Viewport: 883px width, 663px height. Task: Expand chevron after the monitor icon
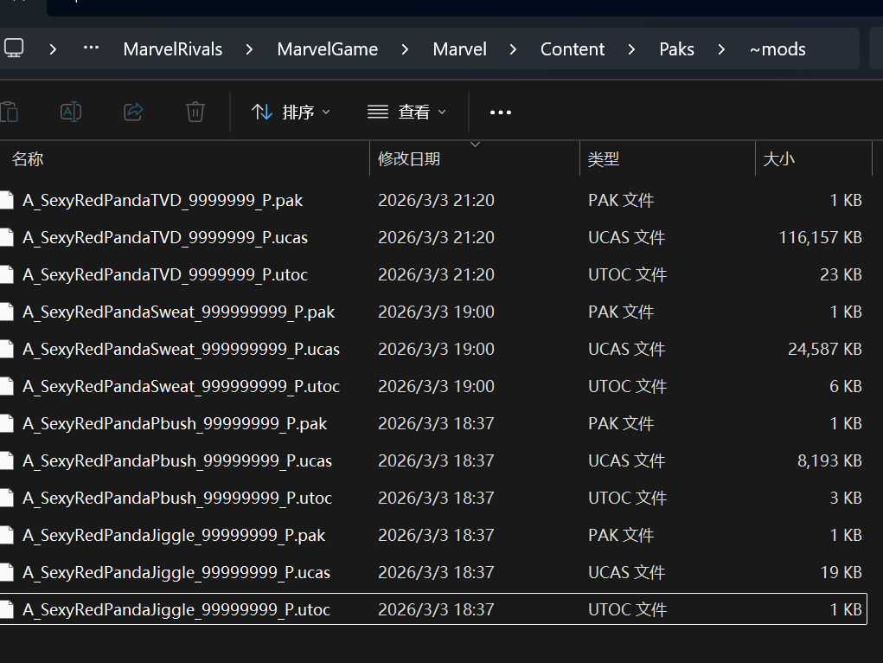53,49
